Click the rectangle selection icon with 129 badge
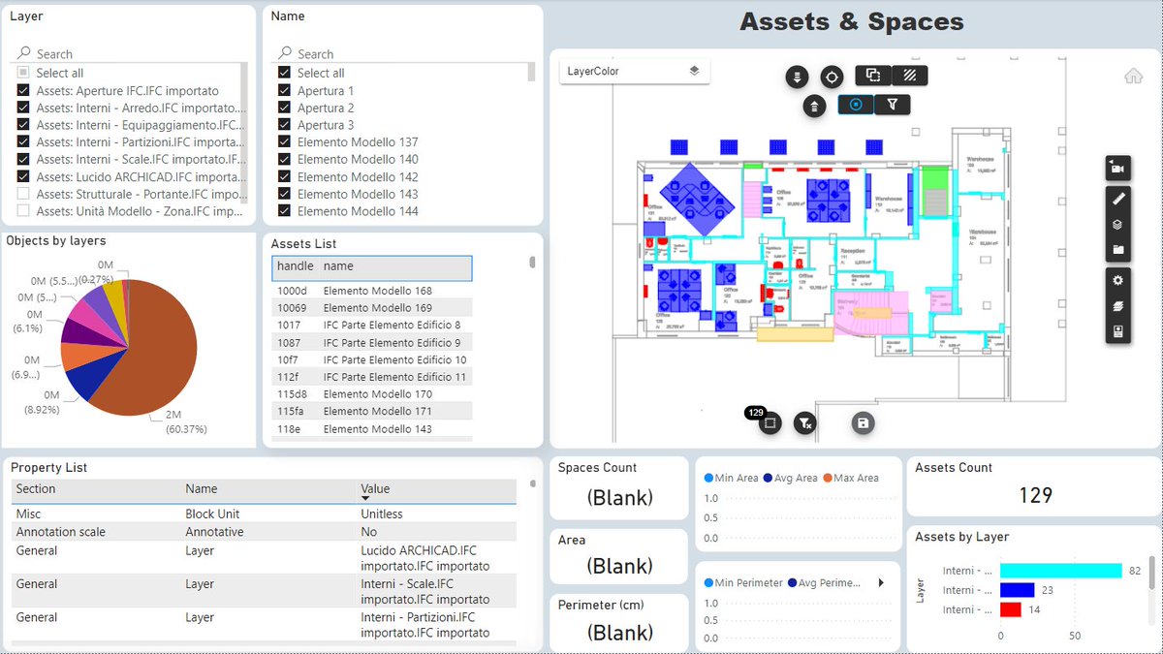 click(770, 422)
